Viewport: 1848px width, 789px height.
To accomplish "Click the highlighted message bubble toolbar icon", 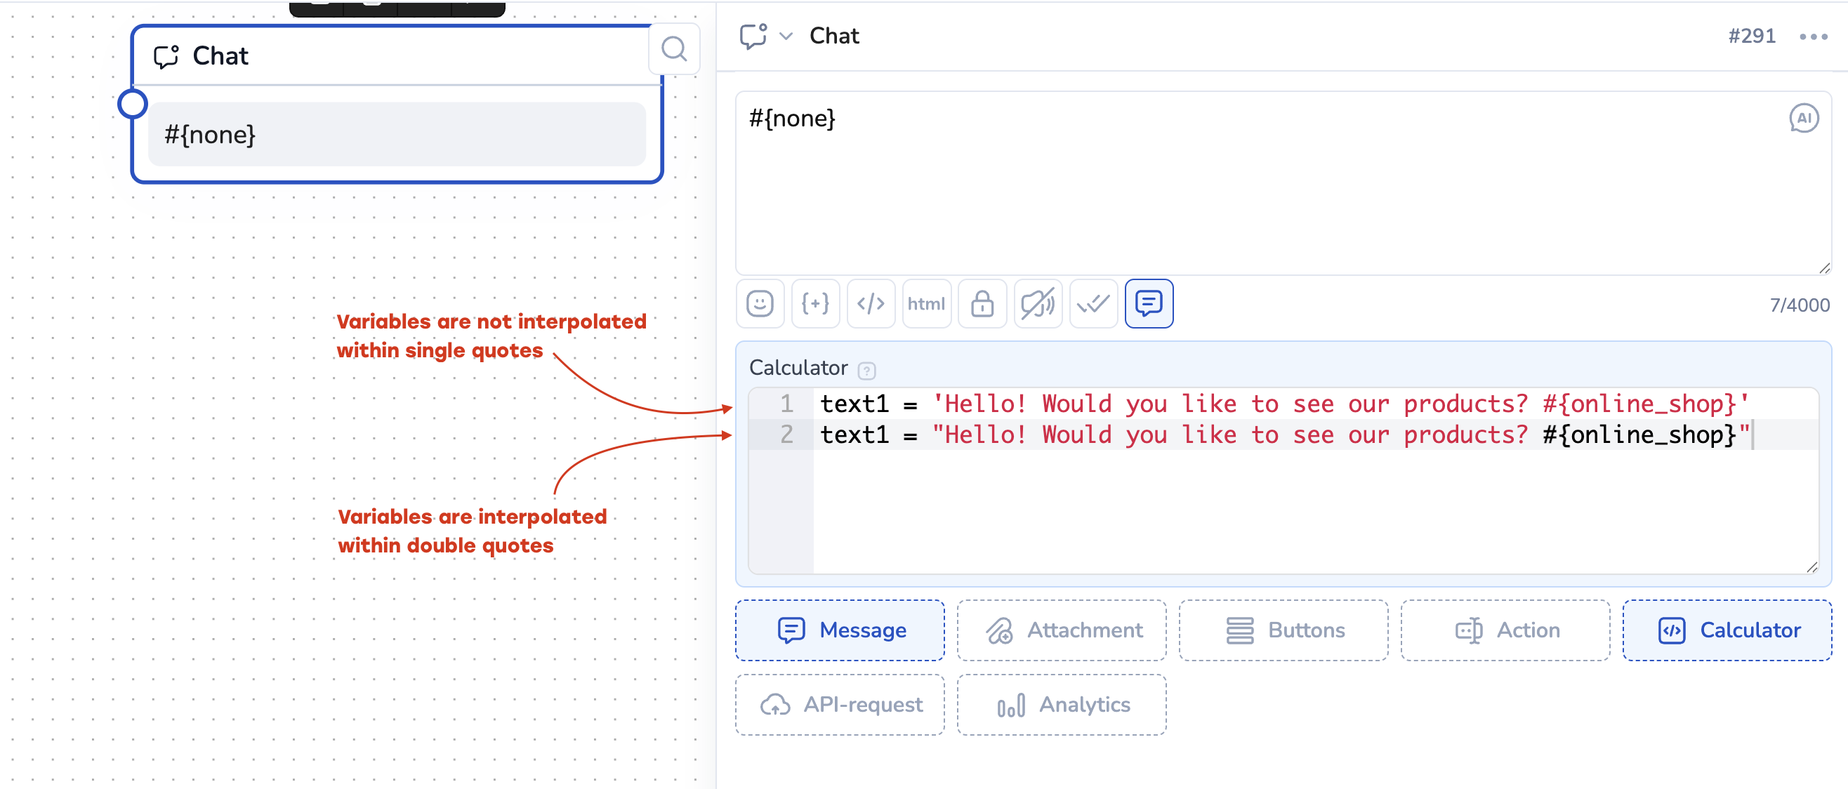I will (1149, 303).
